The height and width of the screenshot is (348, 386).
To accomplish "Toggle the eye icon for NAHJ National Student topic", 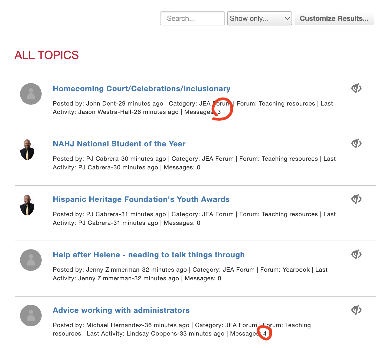I will 356,143.
